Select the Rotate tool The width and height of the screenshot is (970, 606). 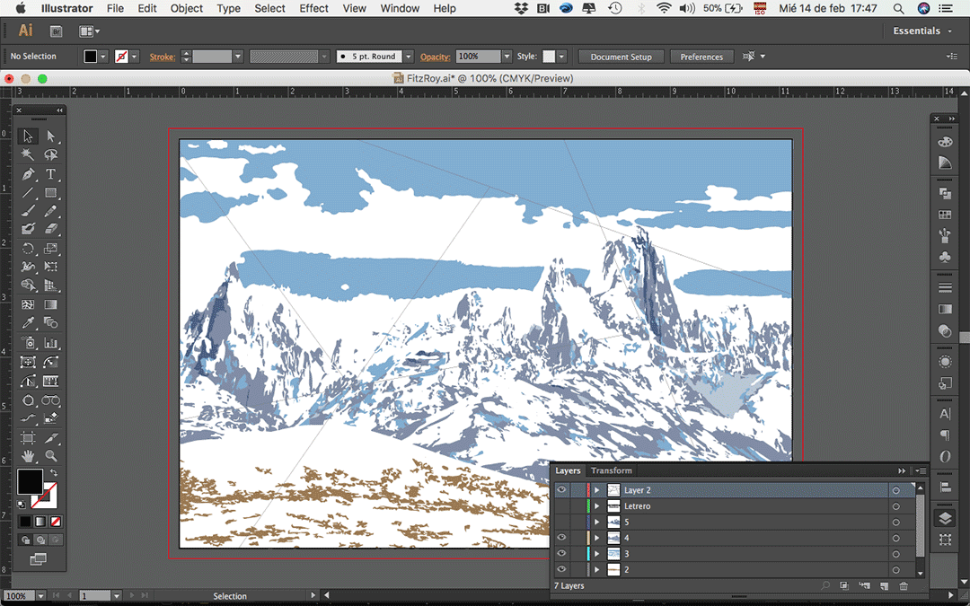pyautogui.click(x=28, y=249)
